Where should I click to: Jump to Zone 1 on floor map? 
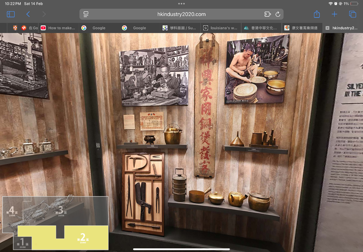(x=23, y=243)
